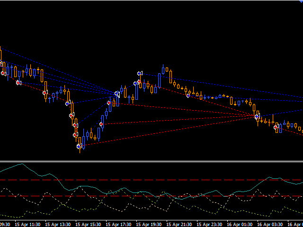Click the blue trade arrow above 15 Apr 21:30
Screen dimensions: 303x227
tap(188, 96)
